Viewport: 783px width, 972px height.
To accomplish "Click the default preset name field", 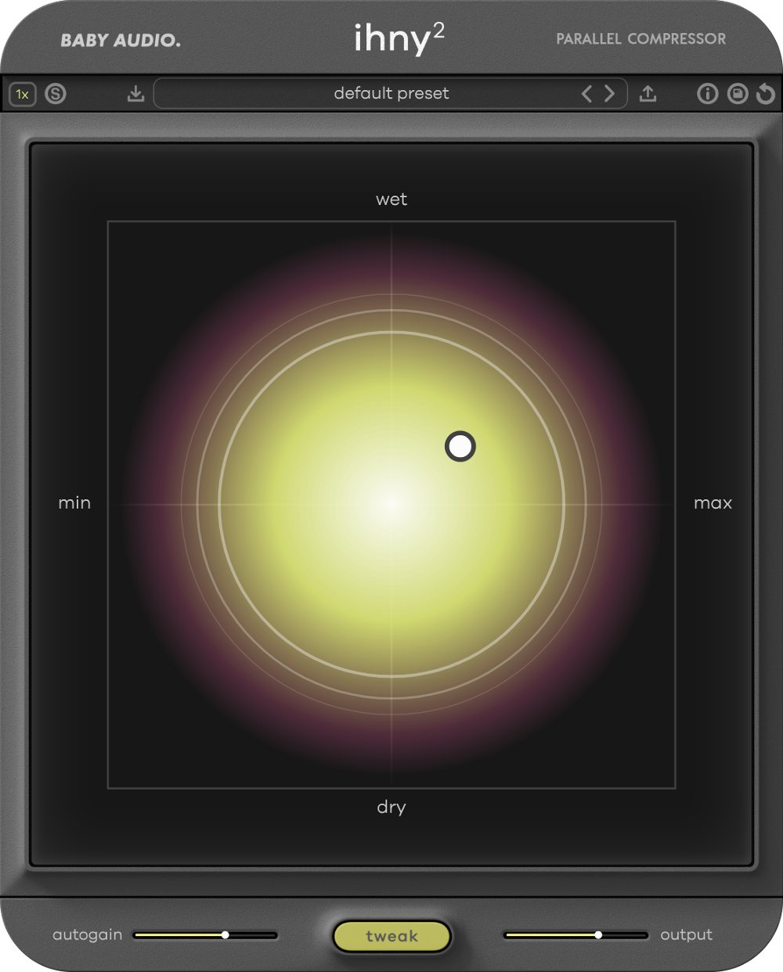I will [391, 93].
